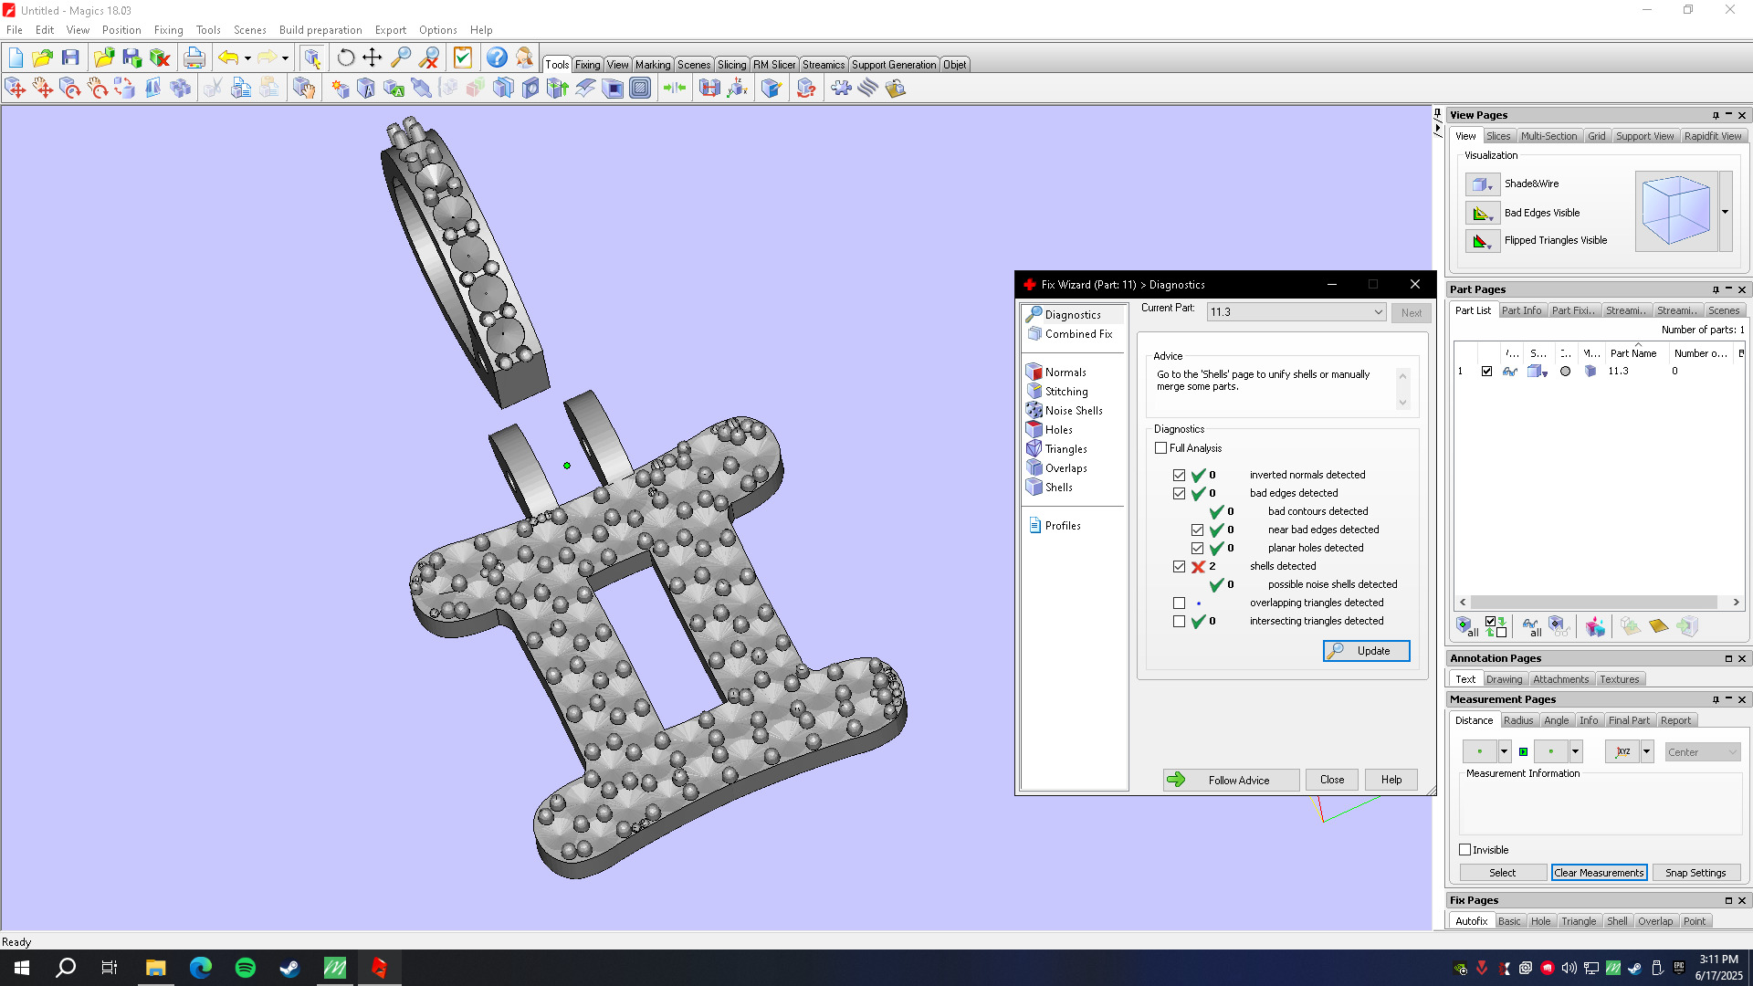Click the Undo arrow icon
Viewport: 1753px width, 986px height.
coord(227,58)
